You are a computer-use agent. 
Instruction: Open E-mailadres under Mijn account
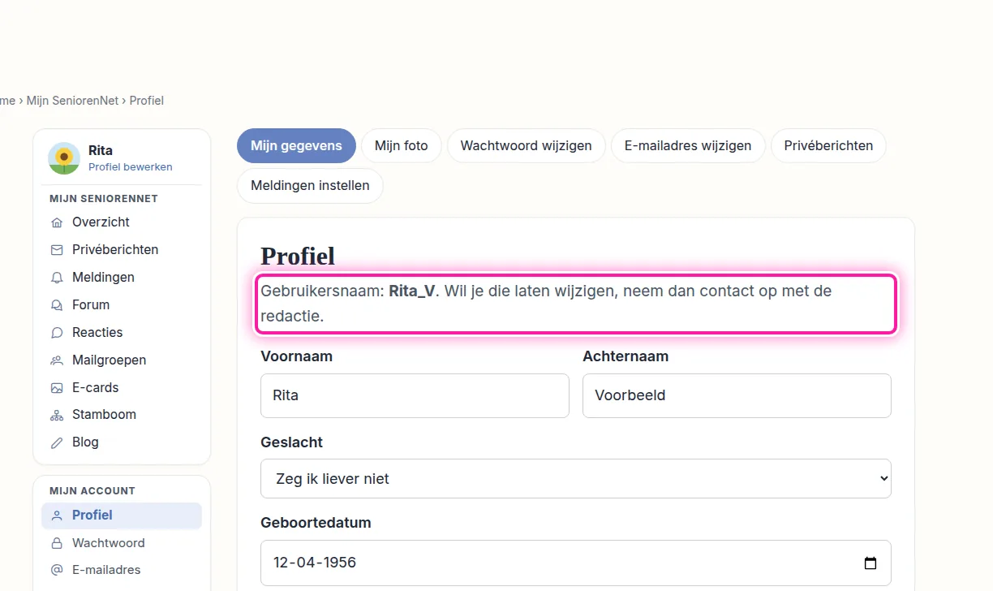[x=122, y=570]
